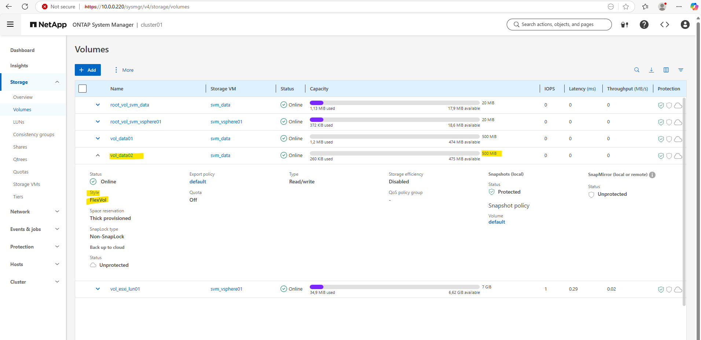Viewport: 701px width, 340px height.
Task: Click the browser address bar URL
Action: [x=137, y=7]
